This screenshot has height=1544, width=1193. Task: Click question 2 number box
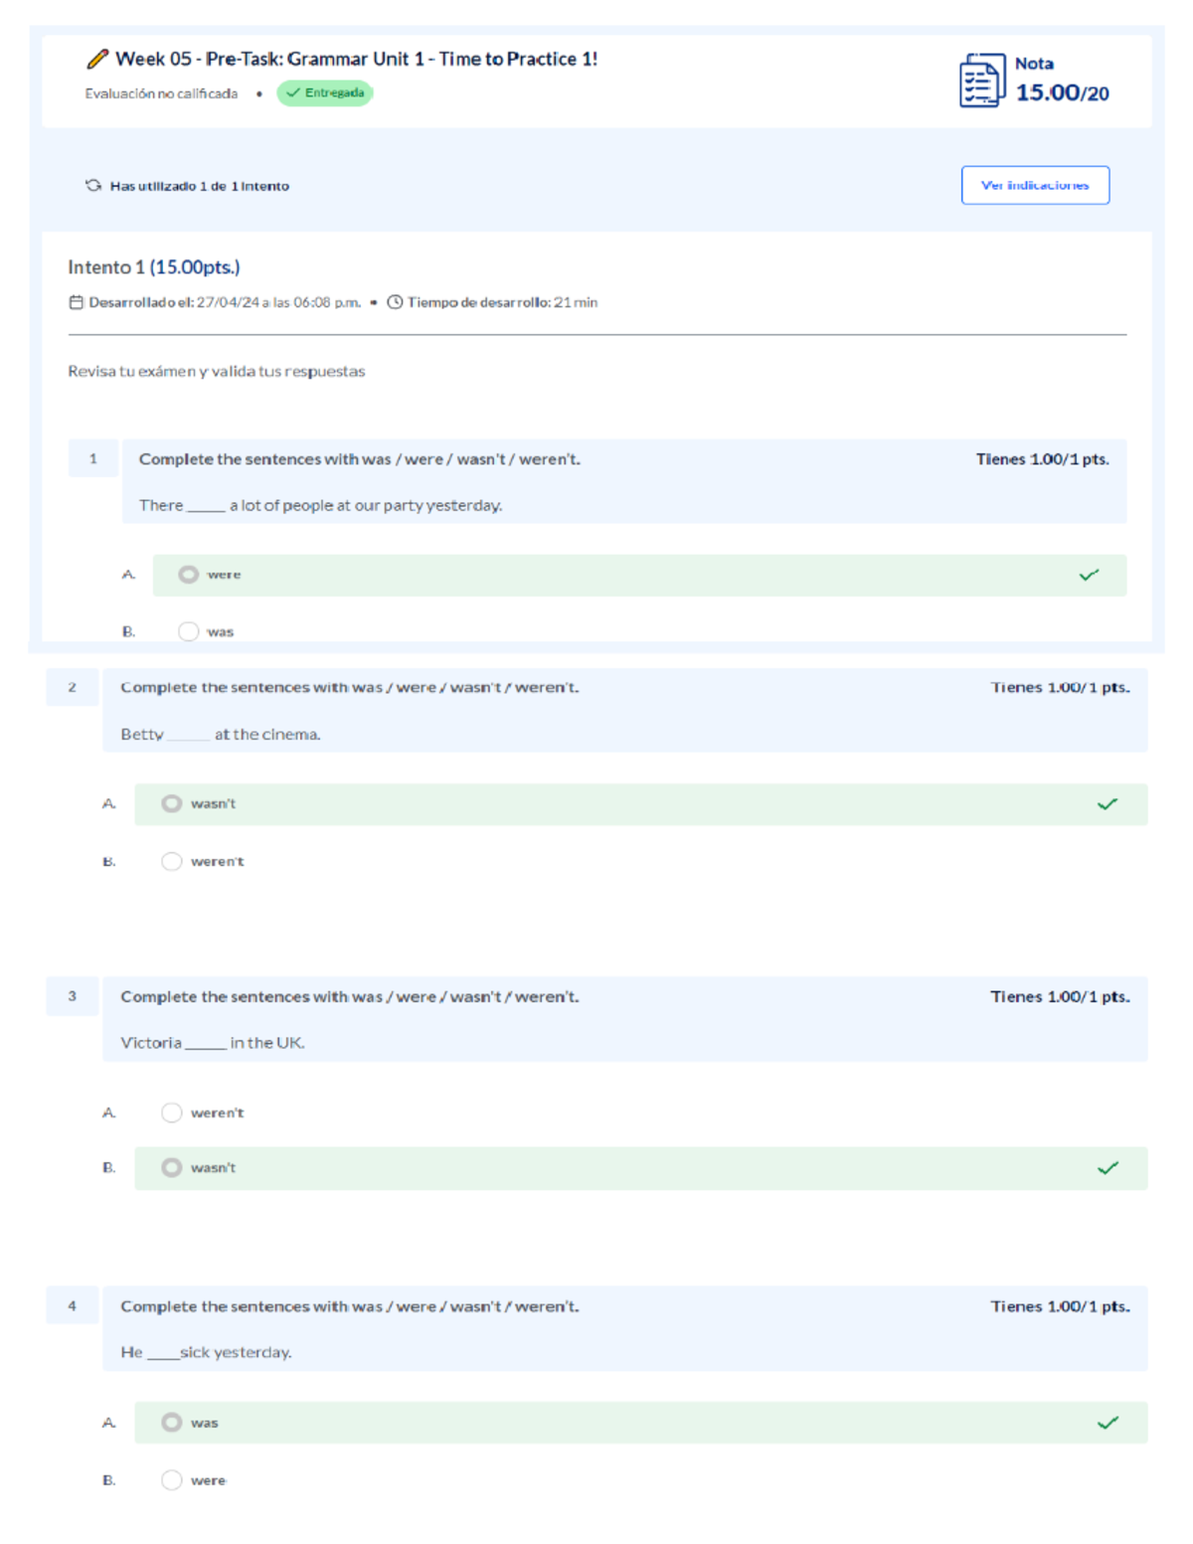click(x=72, y=687)
